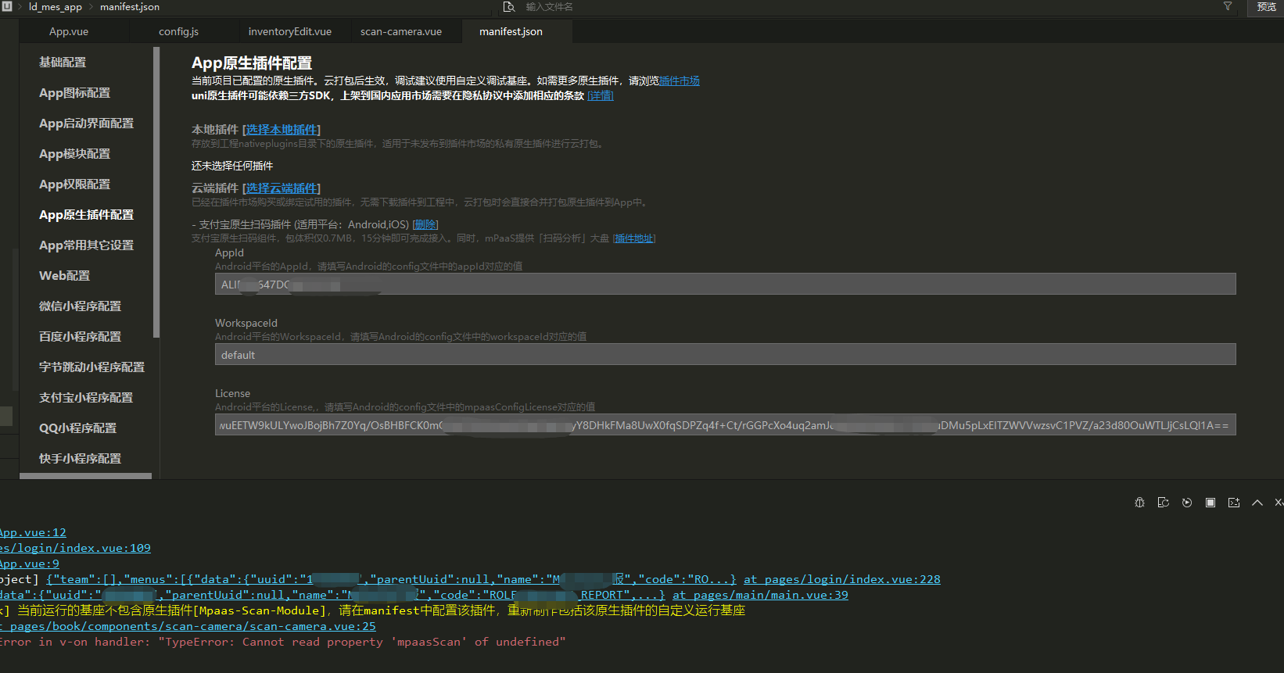This screenshot has width=1284, height=673.
Task: Open 支付宝小程序配置 section
Action: coord(86,398)
